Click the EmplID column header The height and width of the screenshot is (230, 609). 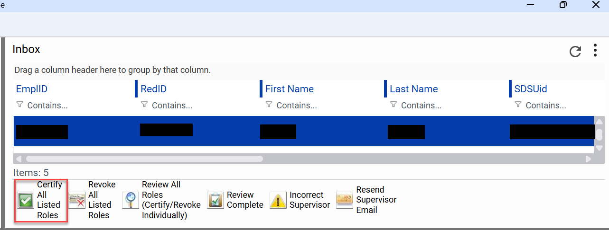[x=32, y=89]
